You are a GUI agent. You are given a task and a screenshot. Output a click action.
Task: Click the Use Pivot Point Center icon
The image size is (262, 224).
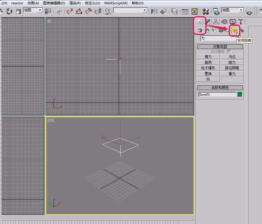pyautogui.click(x=48, y=11)
